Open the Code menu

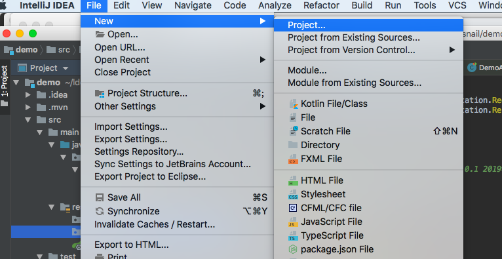[x=235, y=5]
